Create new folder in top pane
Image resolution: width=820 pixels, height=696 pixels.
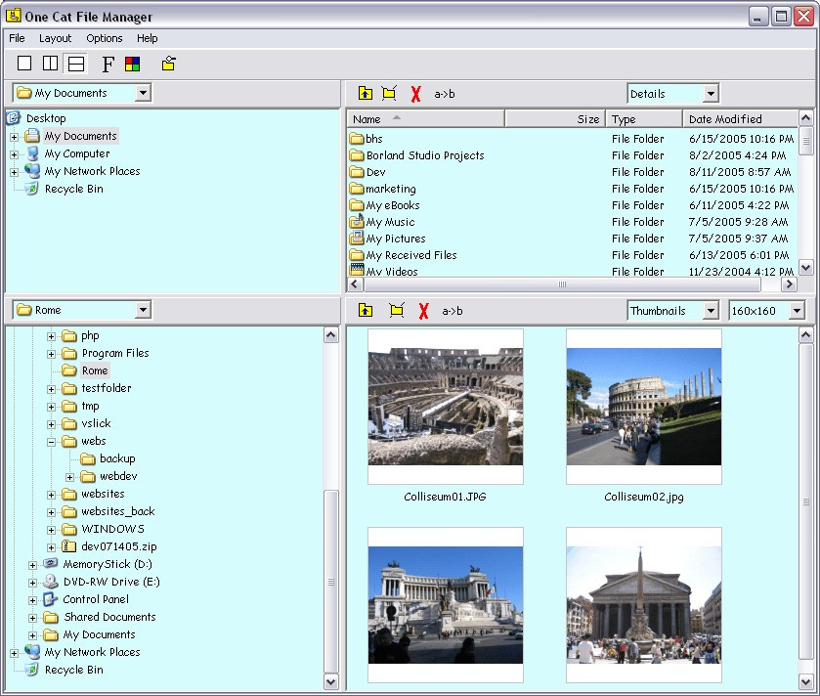389,93
